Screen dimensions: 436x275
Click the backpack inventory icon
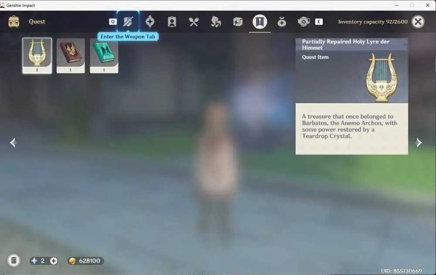click(14, 22)
